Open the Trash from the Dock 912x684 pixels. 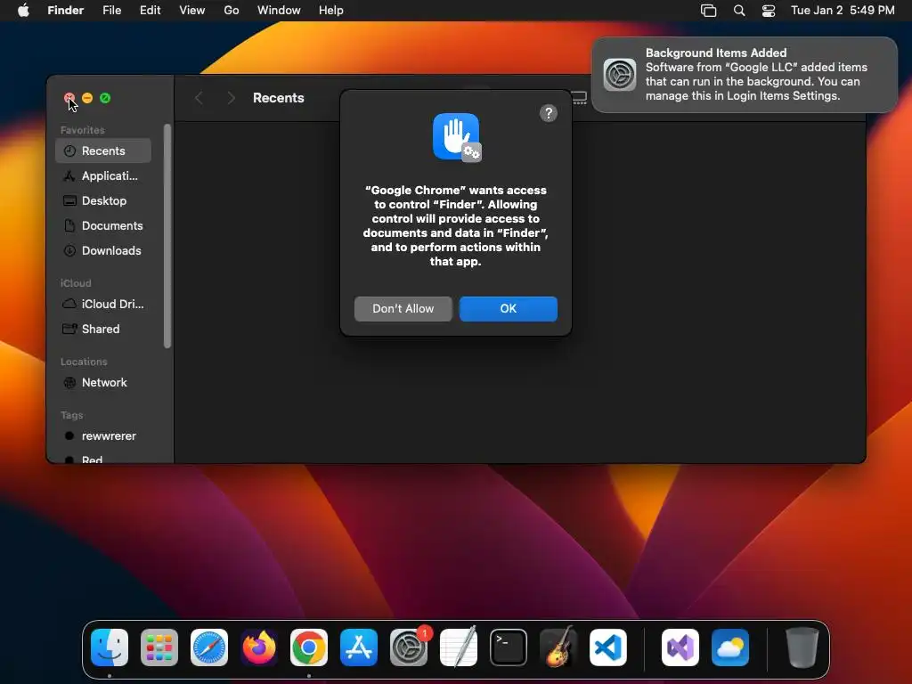(802, 647)
